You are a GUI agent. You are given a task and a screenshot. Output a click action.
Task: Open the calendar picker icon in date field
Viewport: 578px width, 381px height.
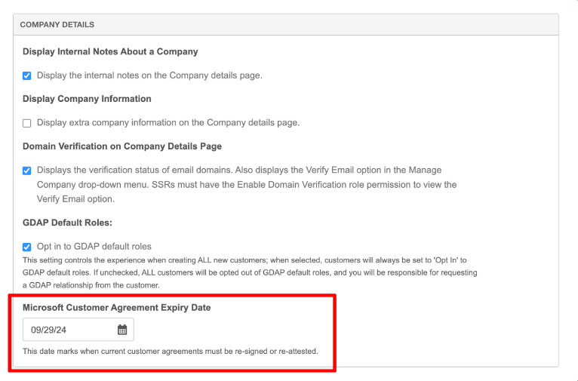[x=122, y=330]
